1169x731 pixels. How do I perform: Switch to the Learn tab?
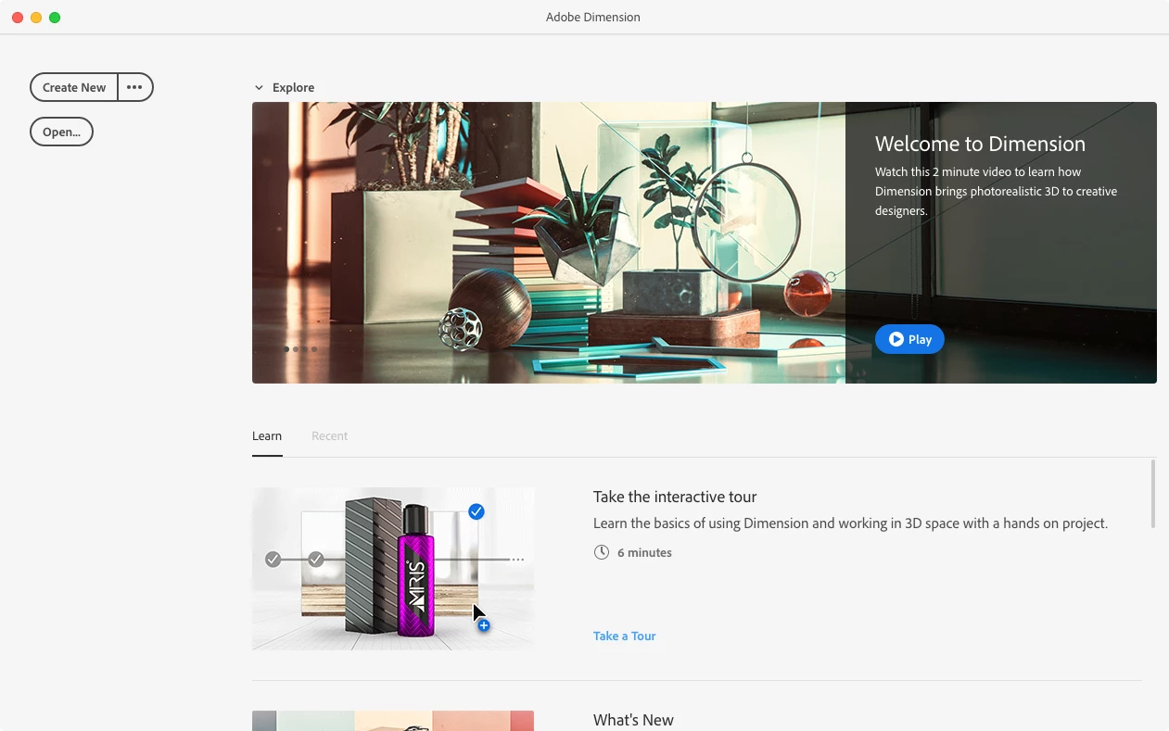click(267, 435)
